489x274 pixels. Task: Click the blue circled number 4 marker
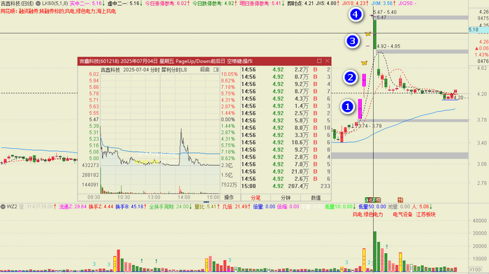[x=356, y=15]
